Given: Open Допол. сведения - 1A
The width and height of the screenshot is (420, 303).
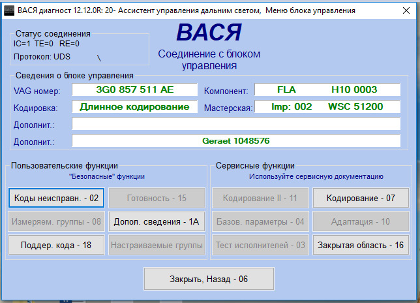Looking at the screenshot, I should tap(157, 221).
